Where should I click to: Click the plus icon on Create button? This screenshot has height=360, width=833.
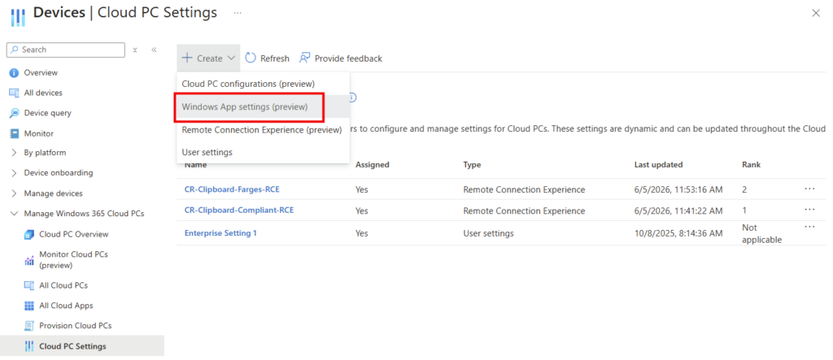pos(187,58)
